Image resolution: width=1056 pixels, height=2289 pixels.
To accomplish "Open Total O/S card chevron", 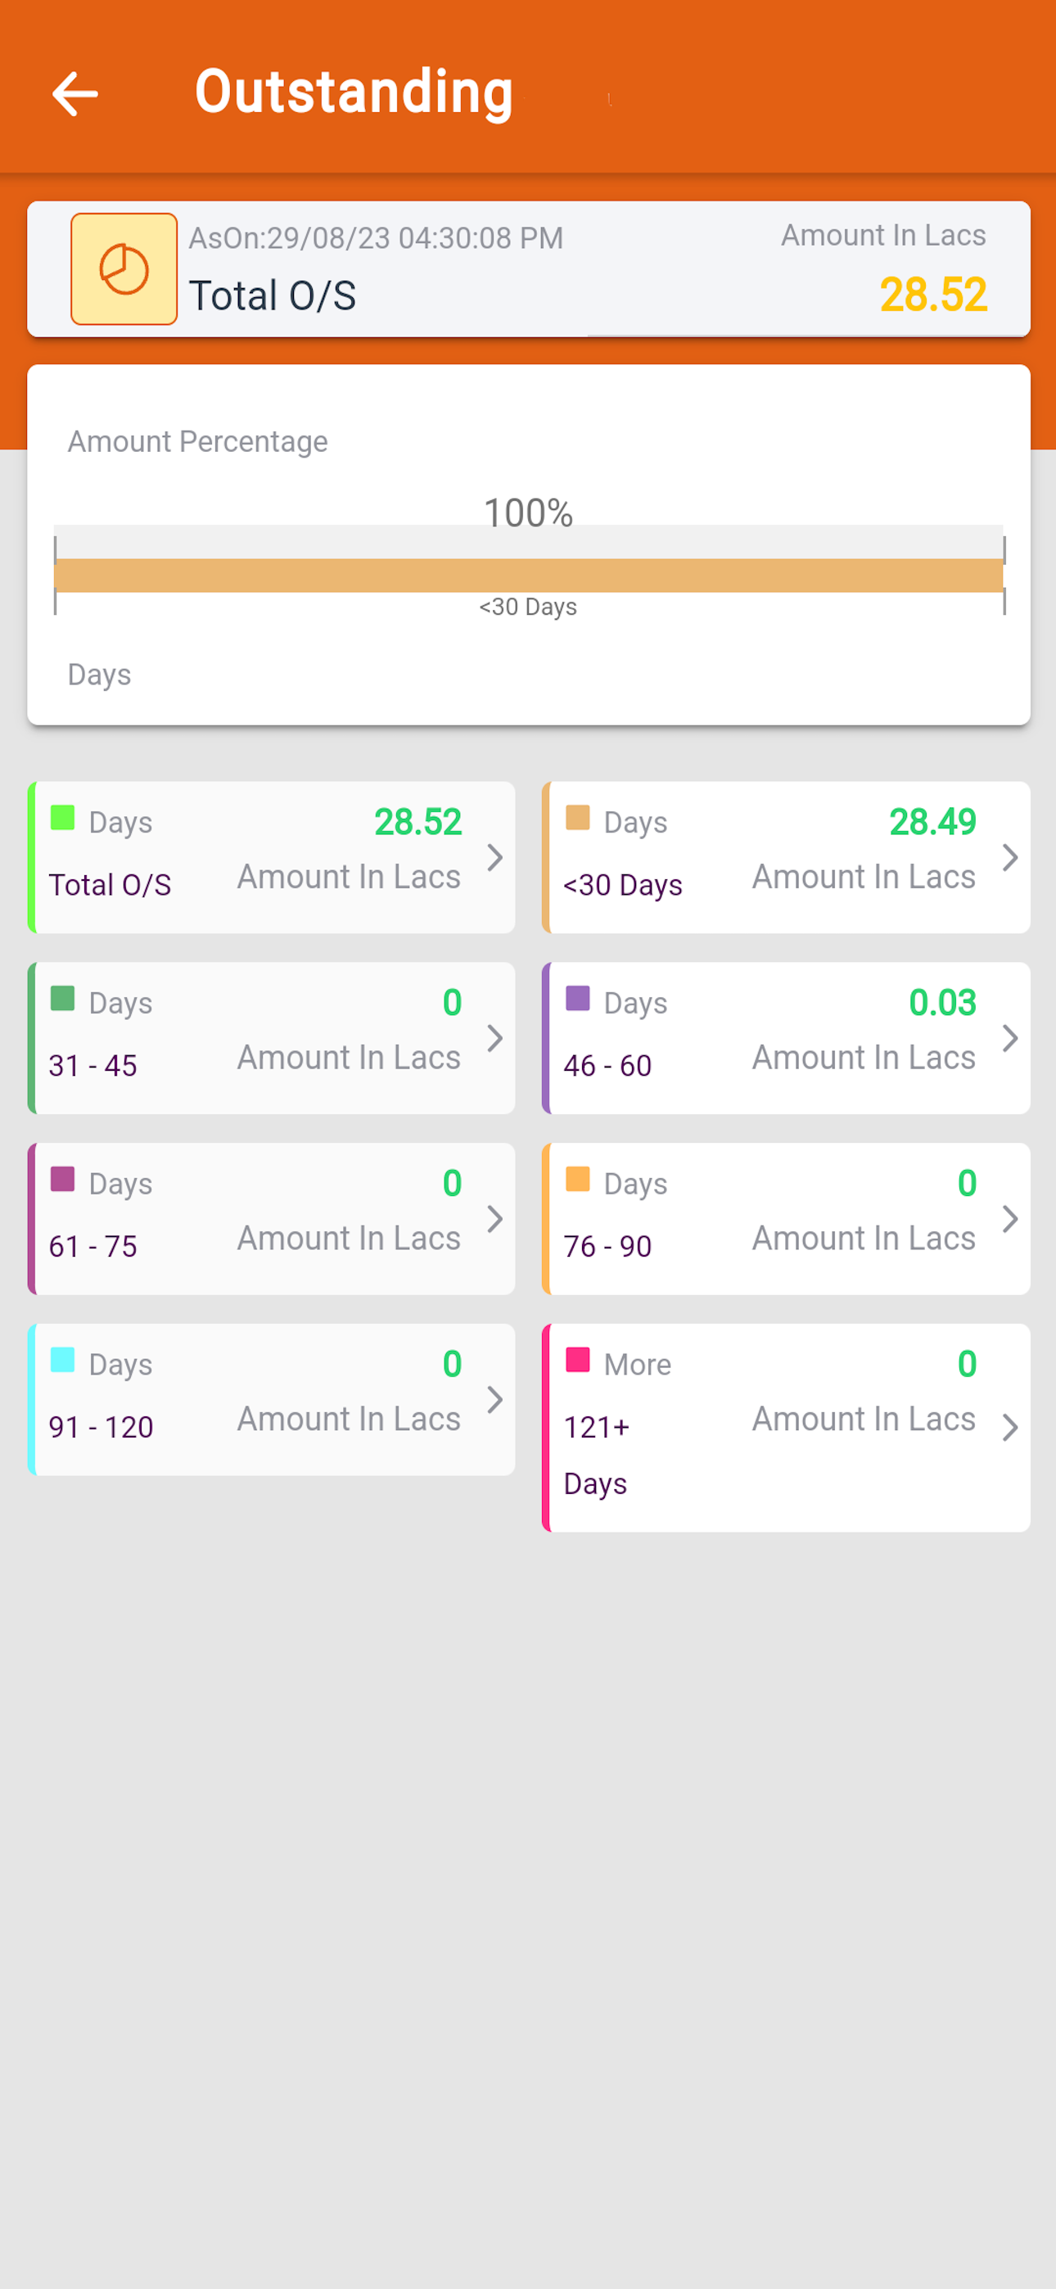I will [x=495, y=857].
